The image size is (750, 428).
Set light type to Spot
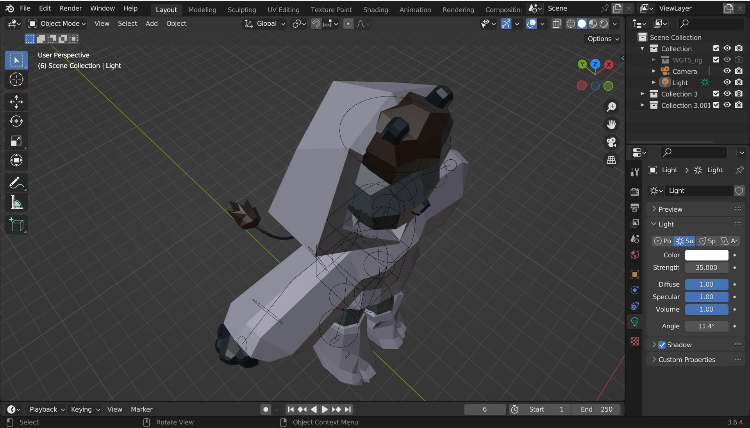(x=707, y=241)
